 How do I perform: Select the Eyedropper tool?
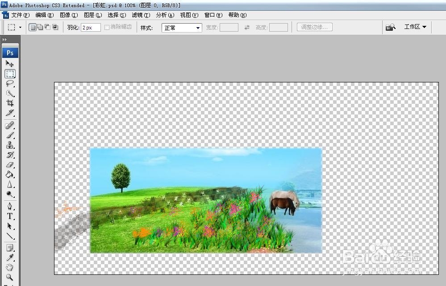click(10, 257)
